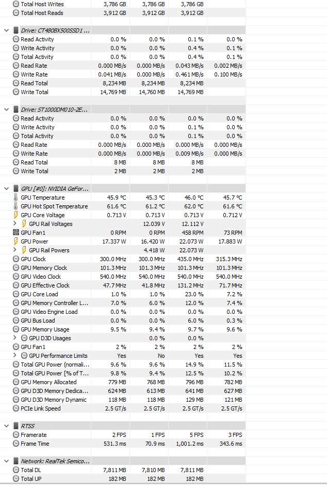Collapse the Network RealTek section
Screen dimensions: 327x485
(6, 461)
